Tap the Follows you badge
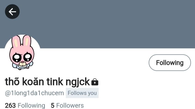195x109 pixels. click(x=82, y=93)
